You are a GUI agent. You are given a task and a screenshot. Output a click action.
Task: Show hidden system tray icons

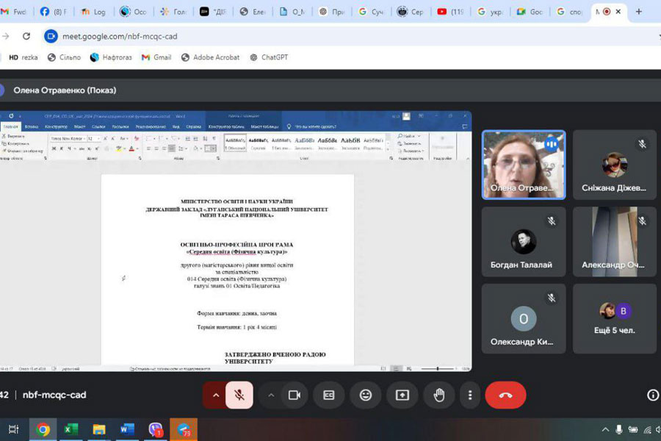[605, 429]
